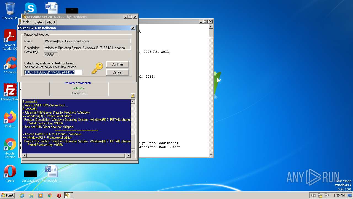Click the Description field with RETAIL channel

click(x=87, y=48)
